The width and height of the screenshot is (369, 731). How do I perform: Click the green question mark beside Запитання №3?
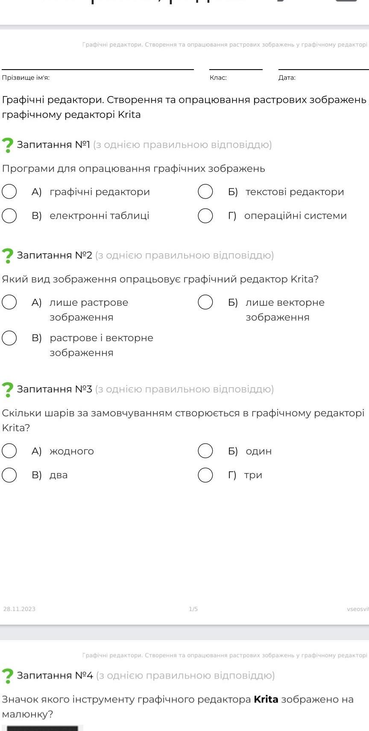coord(8,390)
